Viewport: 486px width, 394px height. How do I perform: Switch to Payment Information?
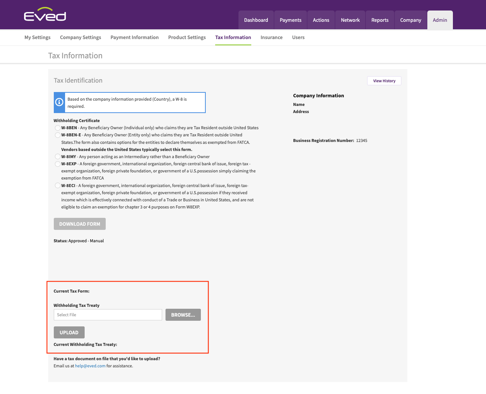pyautogui.click(x=134, y=37)
